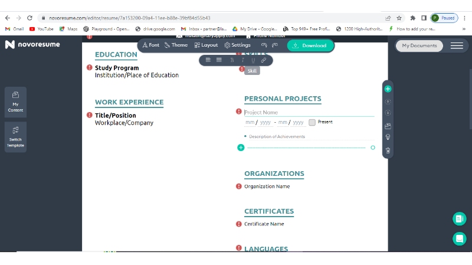Click the Download button
This screenshot has width=472, height=265.
(x=310, y=45)
